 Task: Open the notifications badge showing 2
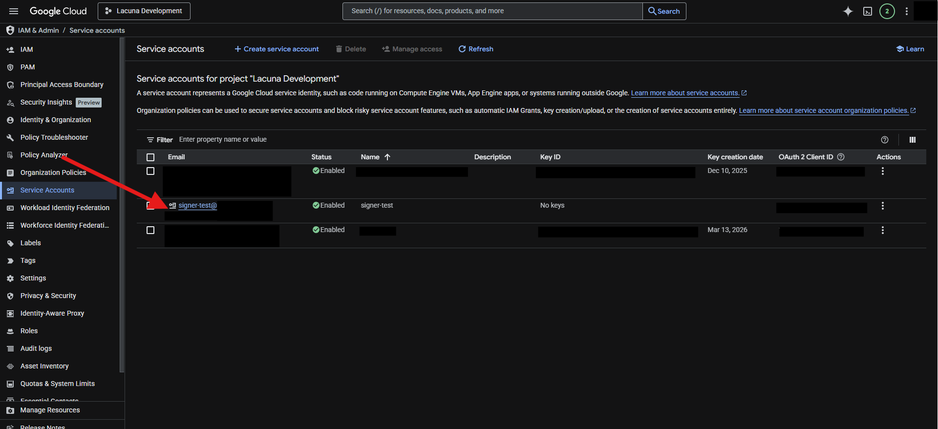pos(887,11)
